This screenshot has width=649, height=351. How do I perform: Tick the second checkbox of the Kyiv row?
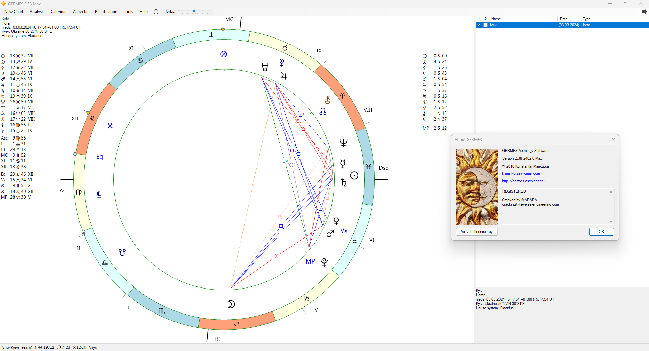(485, 25)
